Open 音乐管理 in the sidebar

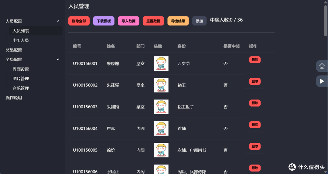[21, 88]
